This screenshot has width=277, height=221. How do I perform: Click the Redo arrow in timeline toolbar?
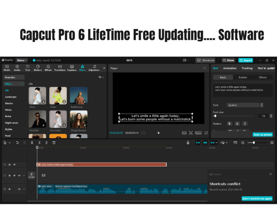(x=25, y=143)
